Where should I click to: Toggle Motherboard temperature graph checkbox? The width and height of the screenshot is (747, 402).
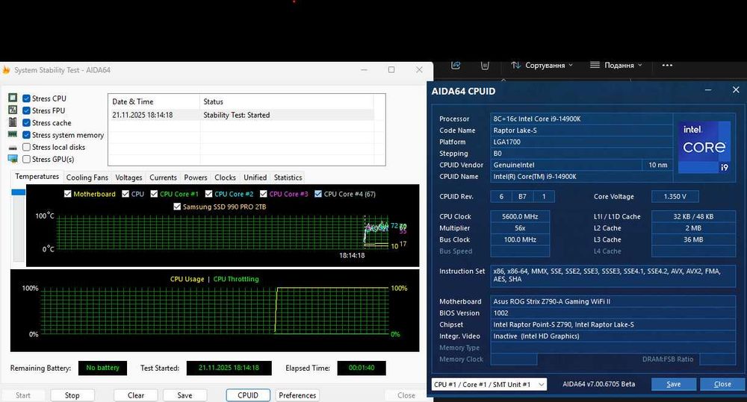[x=68, y=194]
